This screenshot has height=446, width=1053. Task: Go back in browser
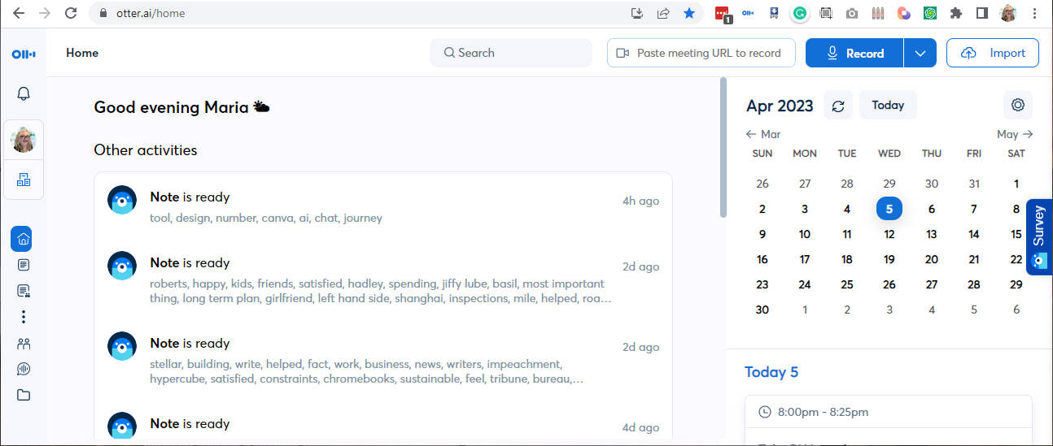pyautogui.click(x=19, y=13)
